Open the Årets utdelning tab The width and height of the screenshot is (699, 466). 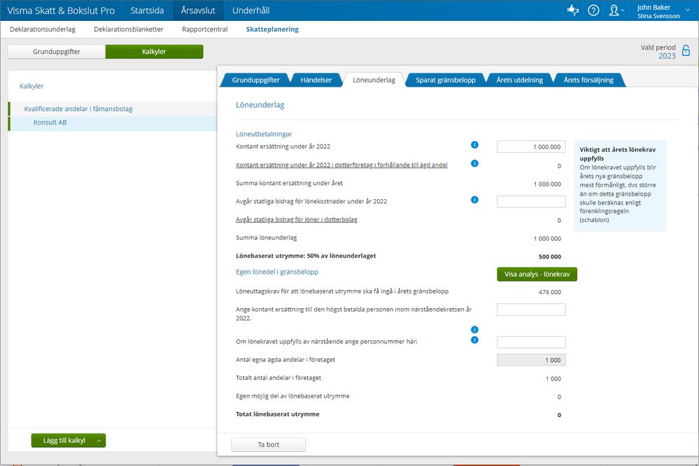point(519,80)
